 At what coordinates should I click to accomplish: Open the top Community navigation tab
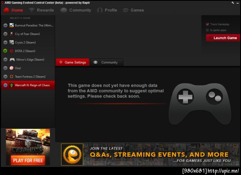coord(76,10)
